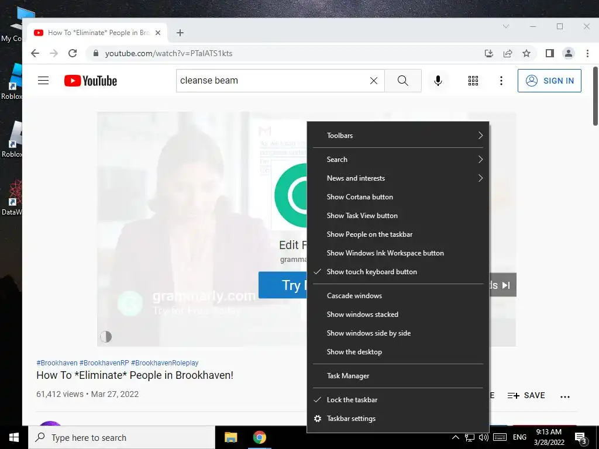This screenshot has height=449, width=599.
Task: Select Show windows stacked
Action: [x=398, y=315]
